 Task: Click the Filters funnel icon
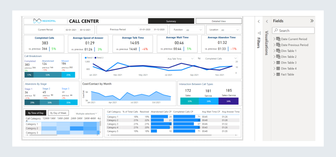[x=259, y=33]
